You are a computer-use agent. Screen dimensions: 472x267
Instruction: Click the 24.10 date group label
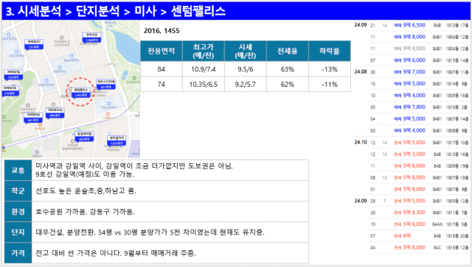click(x=361, y=143)
